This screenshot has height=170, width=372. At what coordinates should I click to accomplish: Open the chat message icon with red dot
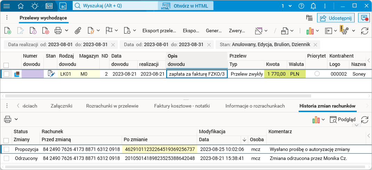pos(364,18)
